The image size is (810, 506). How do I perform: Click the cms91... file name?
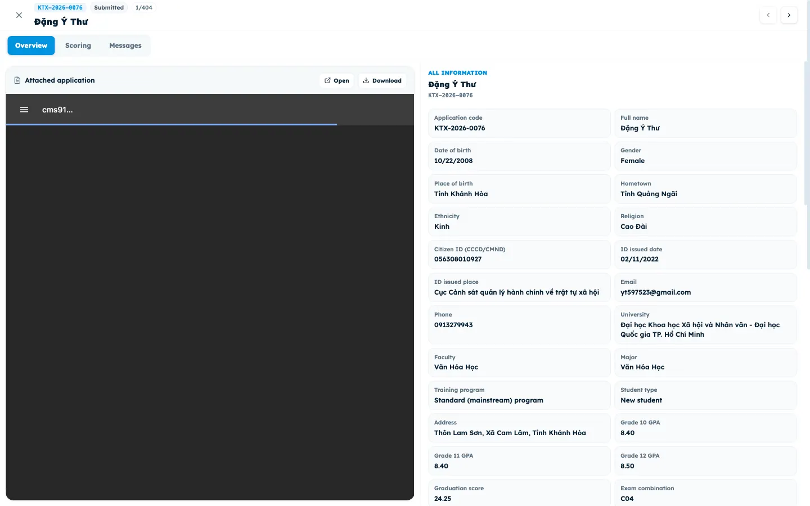(x=57, y=110)
